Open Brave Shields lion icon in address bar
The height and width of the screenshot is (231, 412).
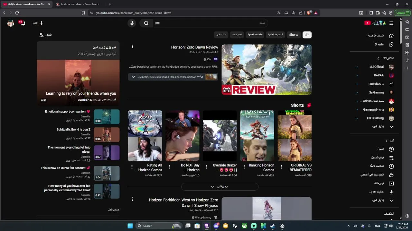[309, 13]
